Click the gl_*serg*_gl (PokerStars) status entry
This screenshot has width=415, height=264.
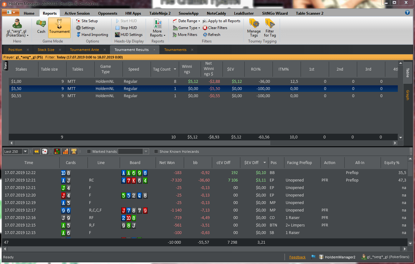point(385,257)
